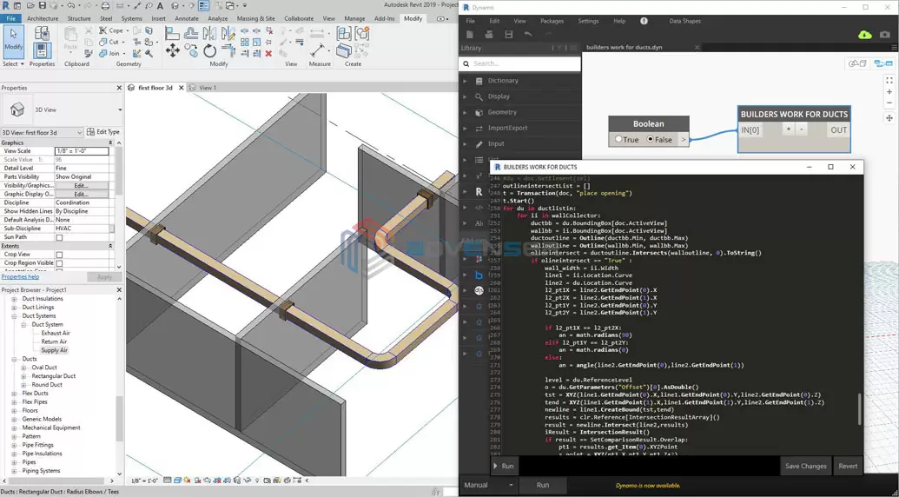Select False radio button on Boolean node
The image size is (899, 497).
coord(651,139)
